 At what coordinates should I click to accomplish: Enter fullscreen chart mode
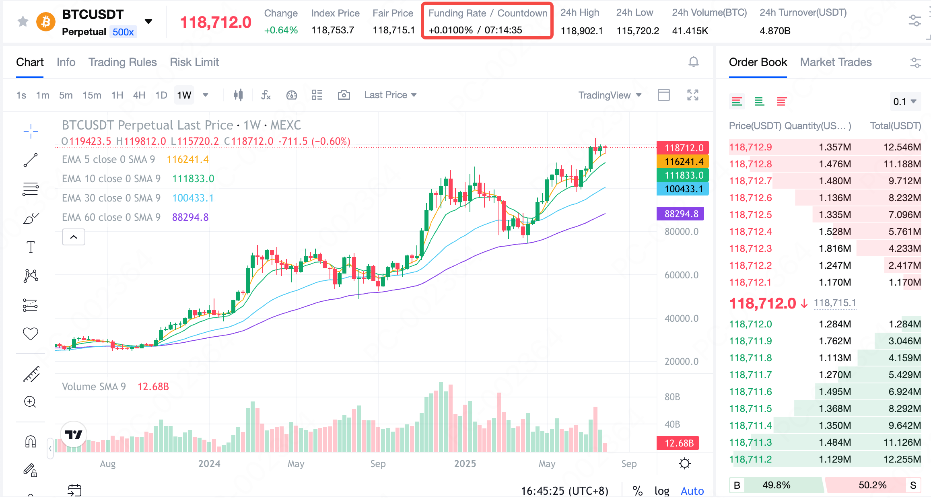pos(692,95)
